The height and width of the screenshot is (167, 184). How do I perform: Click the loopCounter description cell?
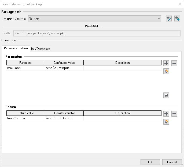tap(122, 118)
